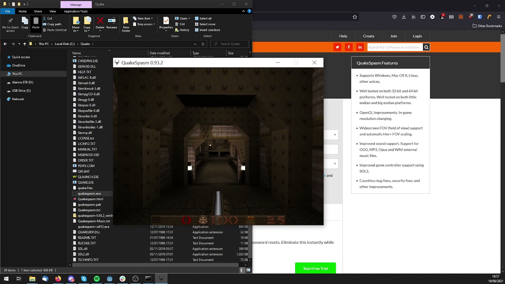Click the website search magnifier button

(x=426, y=47)
